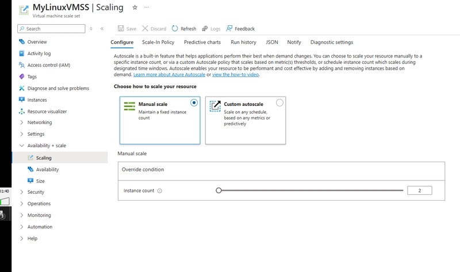Click the Scaling icon in sidebar
The height and width of the screenshot is (272, 460).
coord(30,158)
